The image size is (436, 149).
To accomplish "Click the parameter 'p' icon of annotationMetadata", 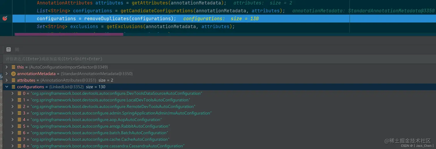I will [13, 73].
